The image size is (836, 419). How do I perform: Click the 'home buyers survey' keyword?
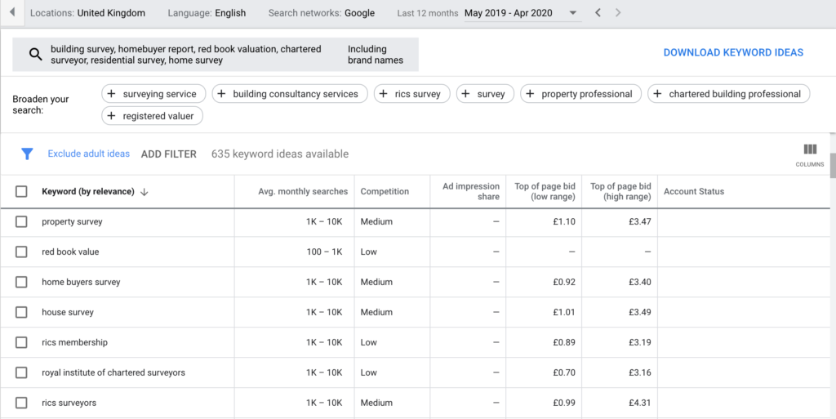point(81,282)
